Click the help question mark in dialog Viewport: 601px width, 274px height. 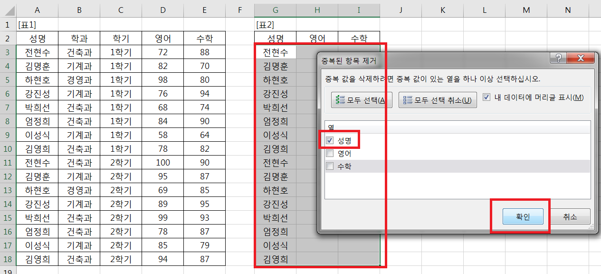(x=559, y=58)
